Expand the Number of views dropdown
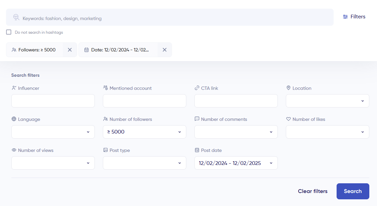This screenshot has width=377, height=206. coord(53,163)
